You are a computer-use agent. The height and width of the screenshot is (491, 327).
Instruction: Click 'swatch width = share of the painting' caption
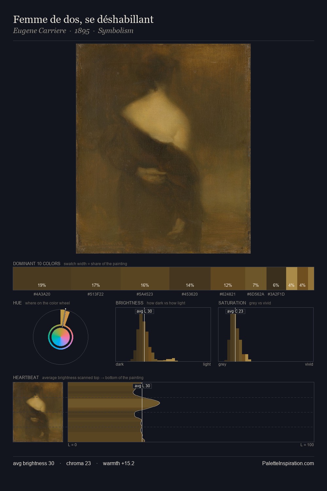pos(95,264)
